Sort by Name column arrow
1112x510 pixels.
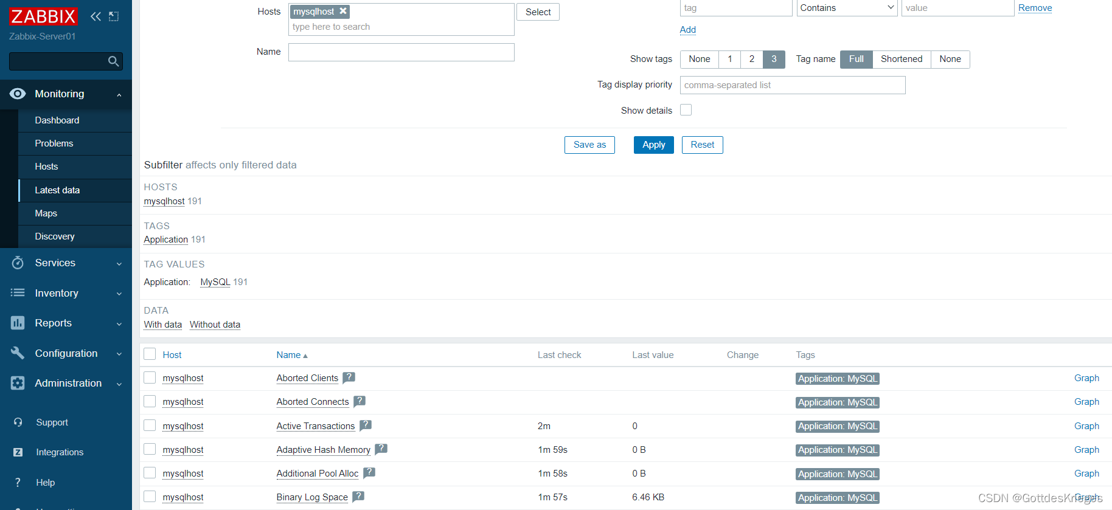(305, 356)
